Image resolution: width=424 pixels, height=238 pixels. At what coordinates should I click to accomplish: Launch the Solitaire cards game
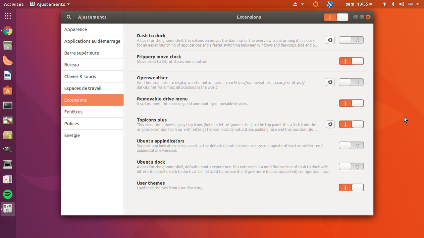[x=8, y=179]
